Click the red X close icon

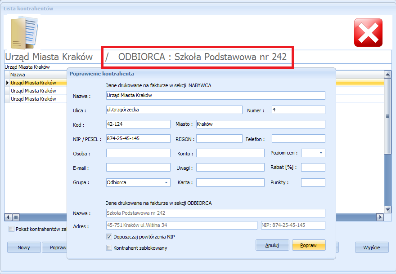[368, 32]
